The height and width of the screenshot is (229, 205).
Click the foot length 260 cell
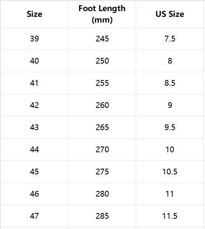(102, 105)
